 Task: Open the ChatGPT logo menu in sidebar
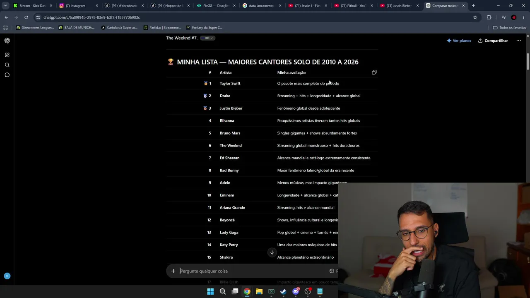pyautogui.click(x=7, y=41)
